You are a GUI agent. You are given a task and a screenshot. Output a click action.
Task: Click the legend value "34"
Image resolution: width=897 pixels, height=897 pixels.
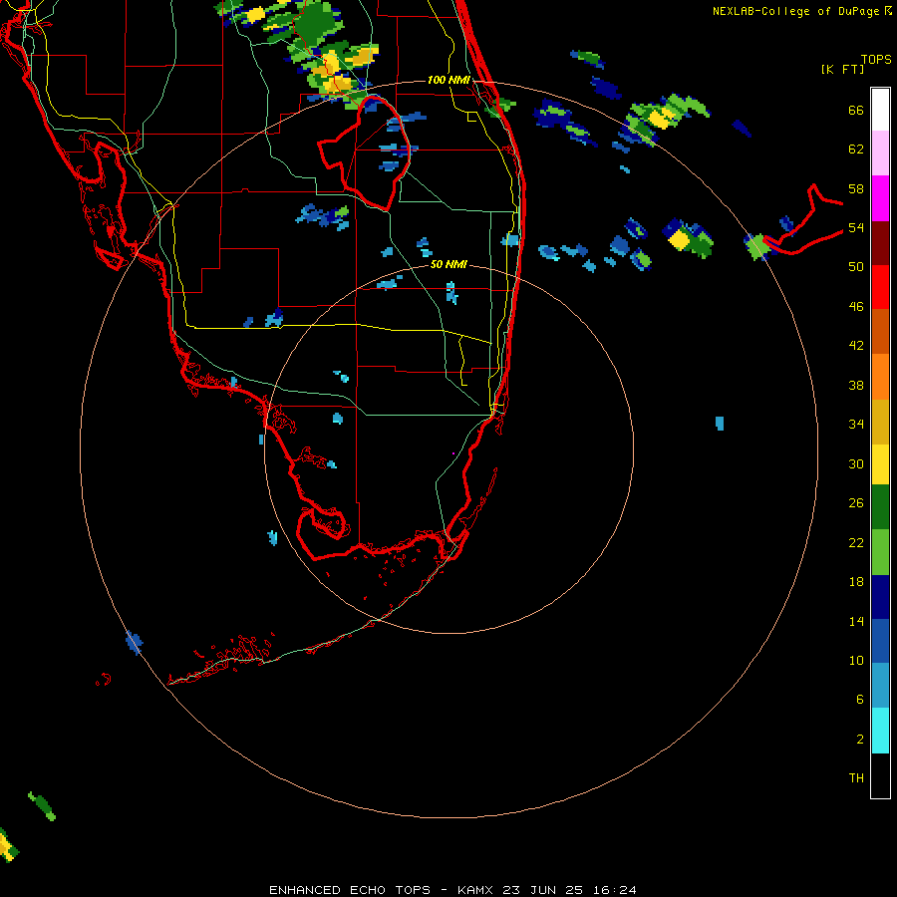(856, 425)
